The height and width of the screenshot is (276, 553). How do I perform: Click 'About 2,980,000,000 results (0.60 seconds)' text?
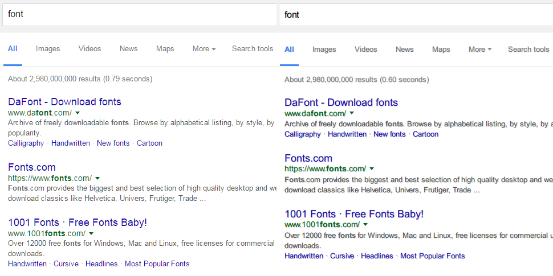point(356,80)
